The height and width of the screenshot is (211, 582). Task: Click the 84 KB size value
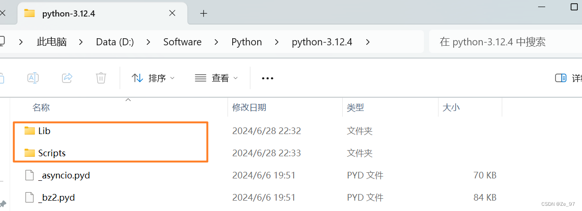tap(485, 198)
